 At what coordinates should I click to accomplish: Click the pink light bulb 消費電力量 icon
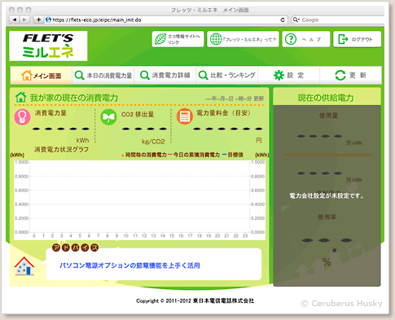(22, 117)
